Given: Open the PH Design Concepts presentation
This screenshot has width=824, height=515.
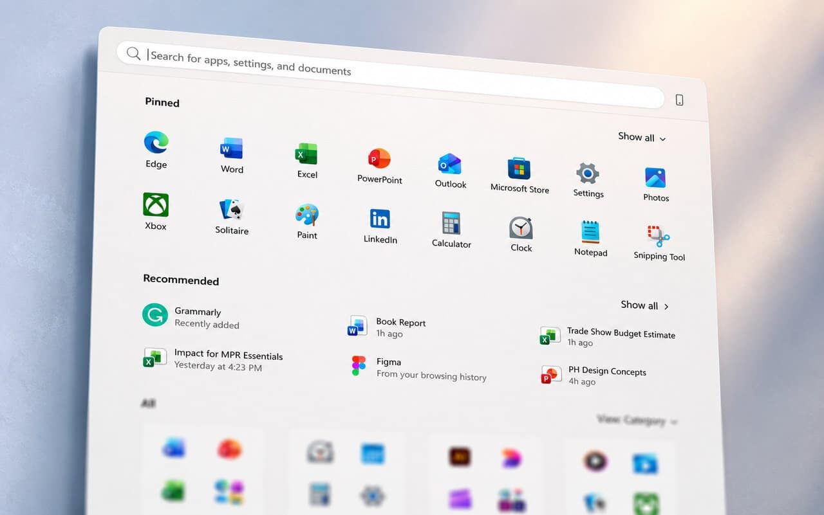Looking at the screenshot, I should (x=594, y=376).
